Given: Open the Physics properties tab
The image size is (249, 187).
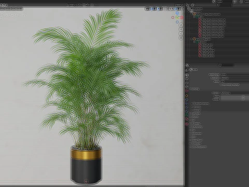Looking at the screenshot, I should coord(187,107).
